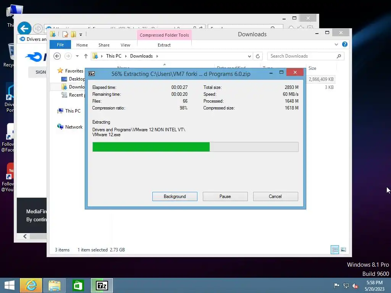The height and width of the screenshot is (293, 391).
Task: Expand the ribbon with the chevron
Action: [336, 44]
